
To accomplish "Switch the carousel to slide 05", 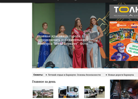I will (64, 63).
